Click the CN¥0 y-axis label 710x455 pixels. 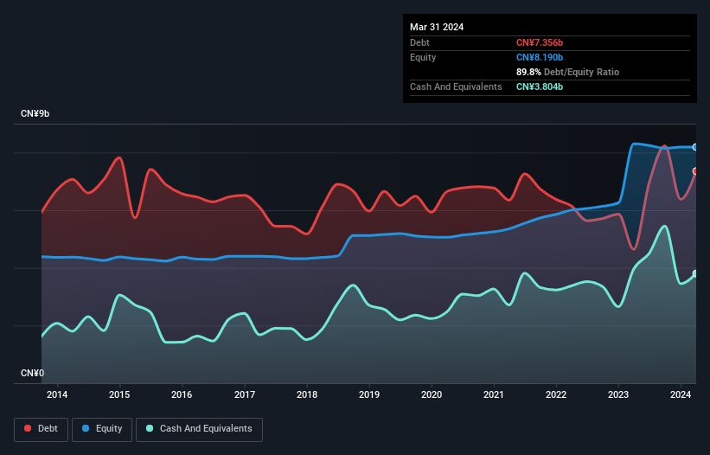[32, 373]
